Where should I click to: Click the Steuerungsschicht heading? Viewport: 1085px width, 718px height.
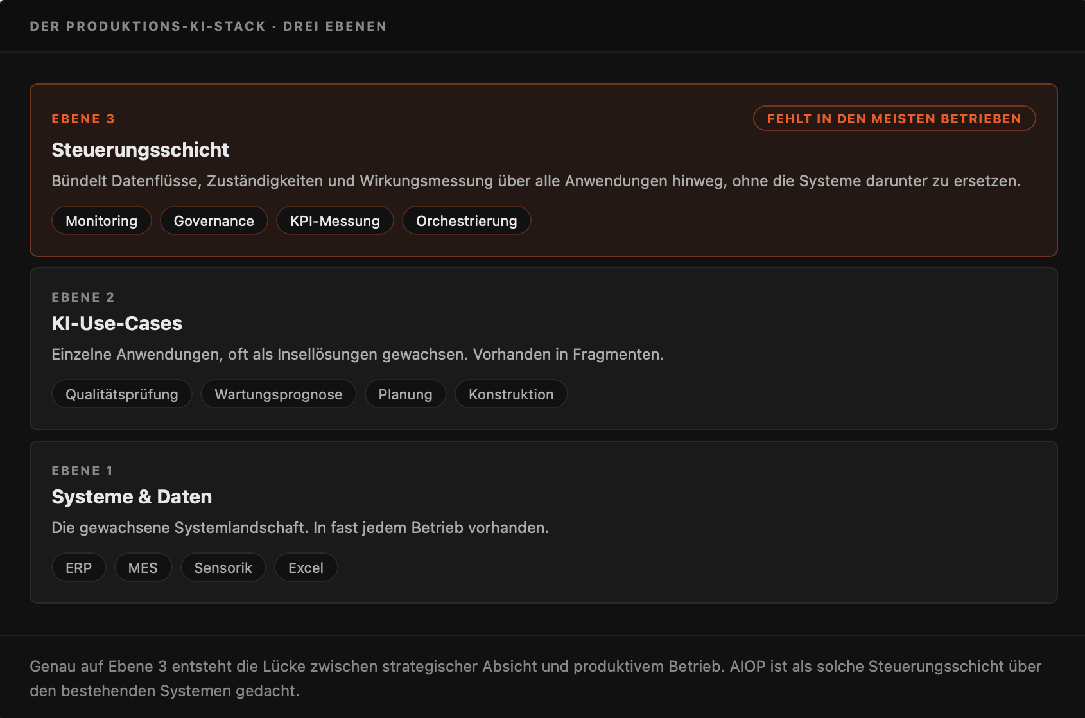(x=140, y=150)
